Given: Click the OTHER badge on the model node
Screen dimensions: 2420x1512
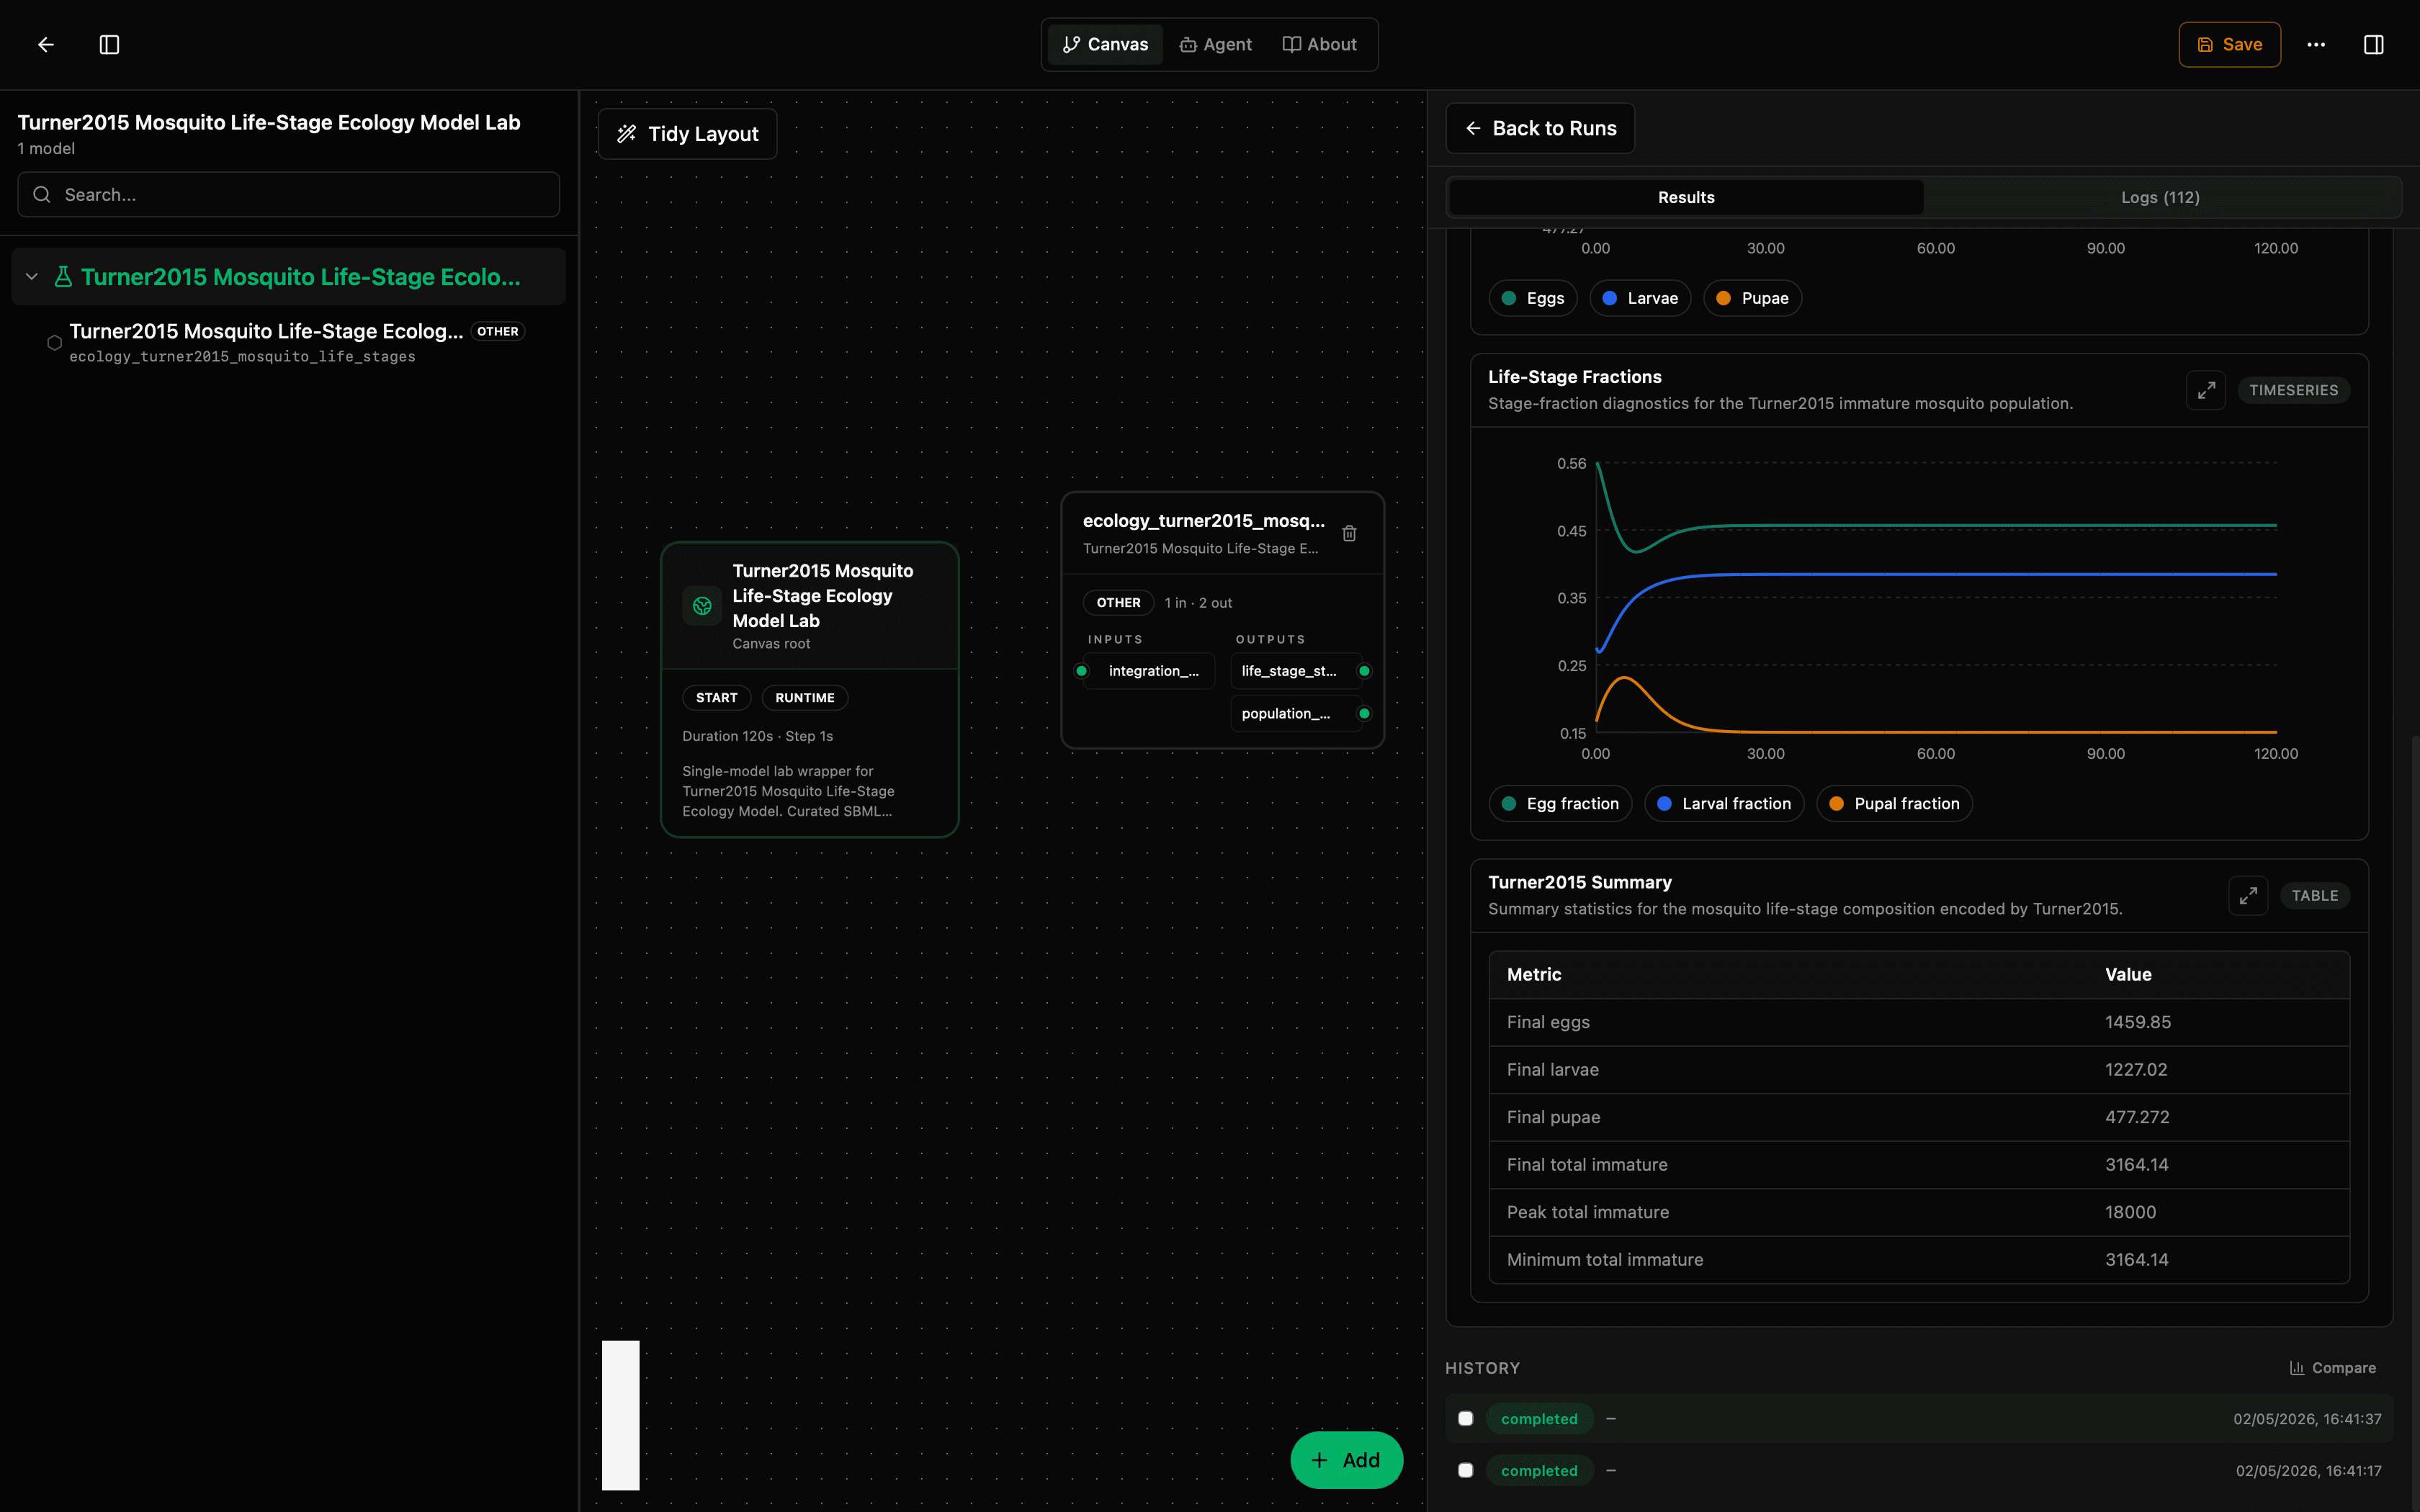Looking at the screenshot, I should tap(1118, 602).
